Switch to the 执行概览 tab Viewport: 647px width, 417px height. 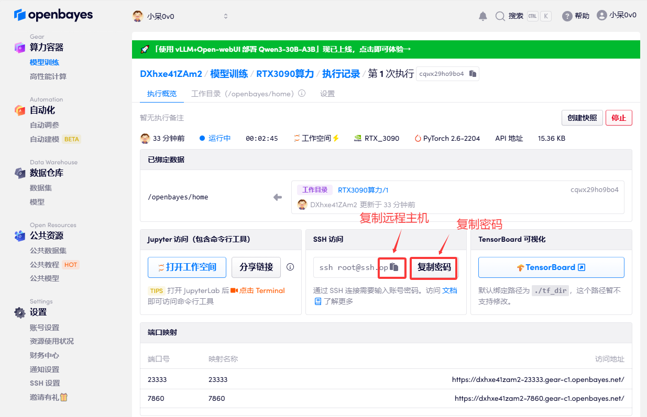coord(162,94)
